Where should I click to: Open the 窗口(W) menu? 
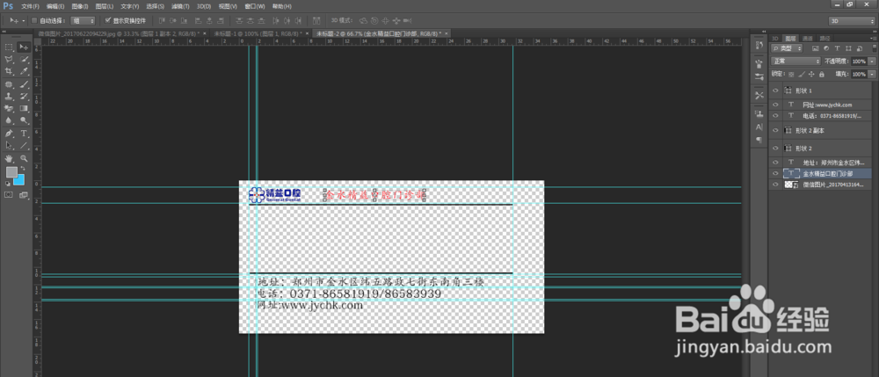tap(253, 7)
